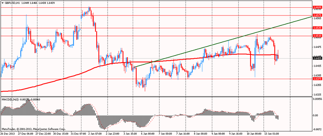
Task: Click the GBPUSD,H1 chart title text
Action: tap(12, 3)
